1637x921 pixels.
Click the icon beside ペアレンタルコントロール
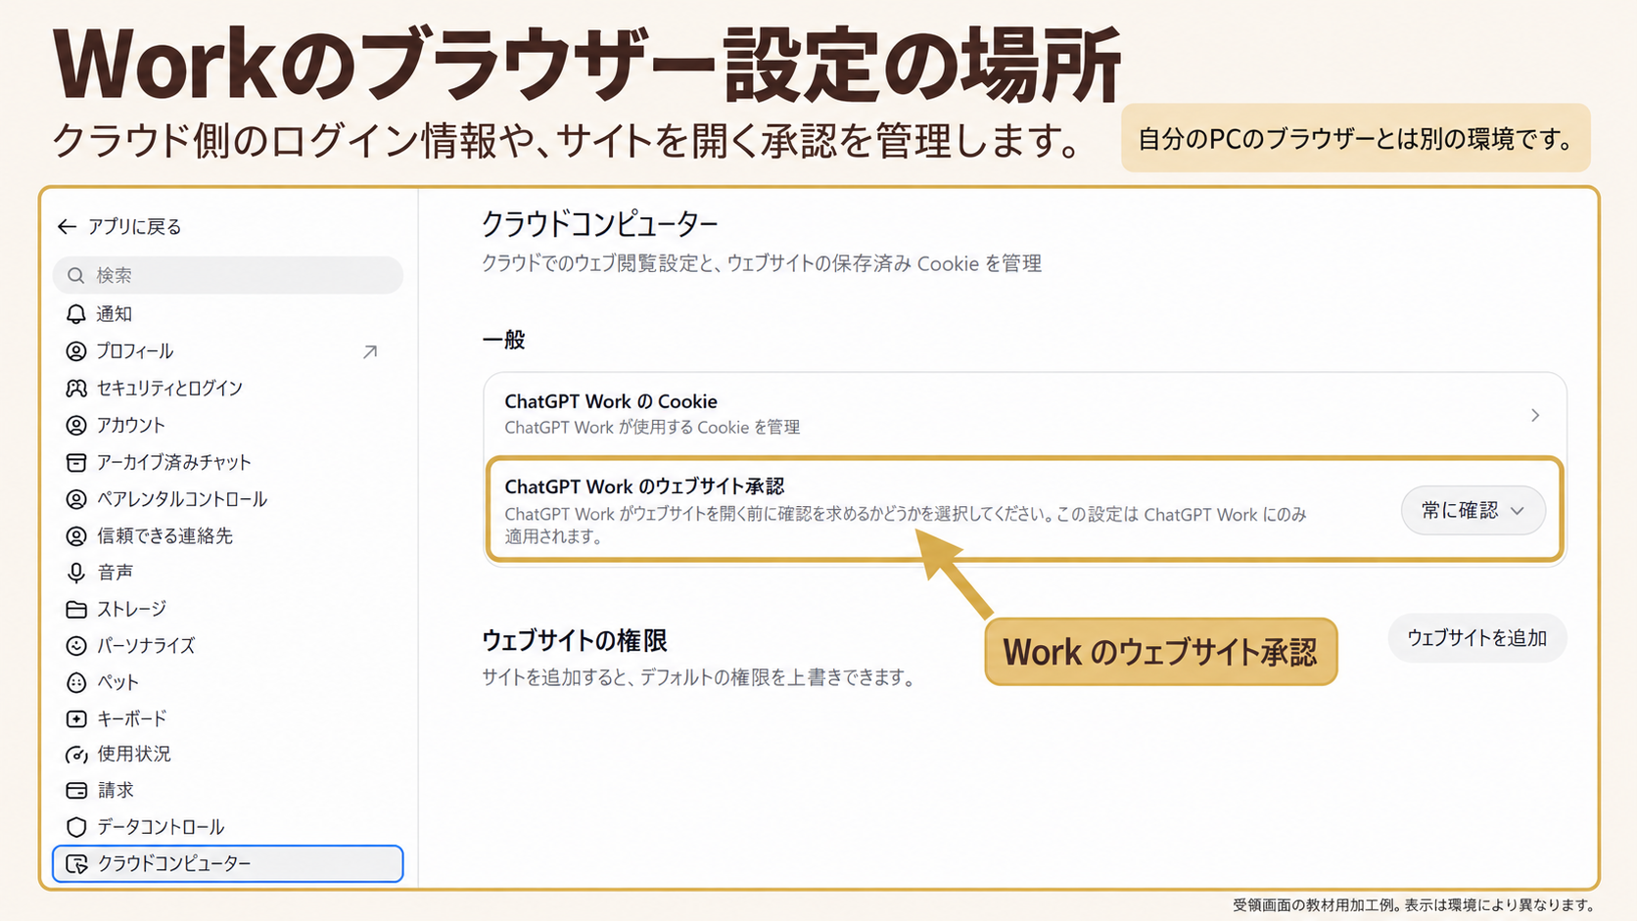pos(76,499)
